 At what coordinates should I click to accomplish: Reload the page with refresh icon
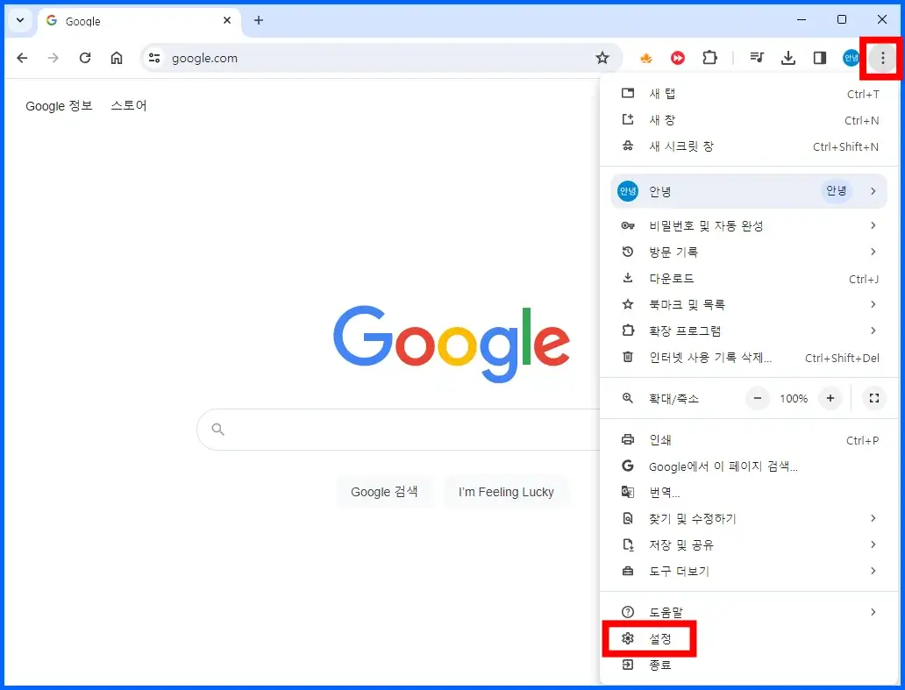click(85, 58)
